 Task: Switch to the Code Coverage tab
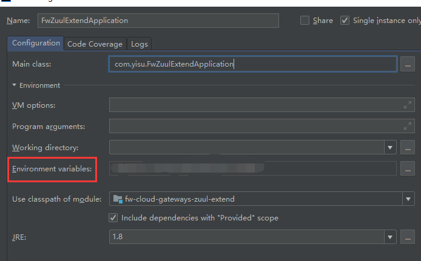(95, 44)
